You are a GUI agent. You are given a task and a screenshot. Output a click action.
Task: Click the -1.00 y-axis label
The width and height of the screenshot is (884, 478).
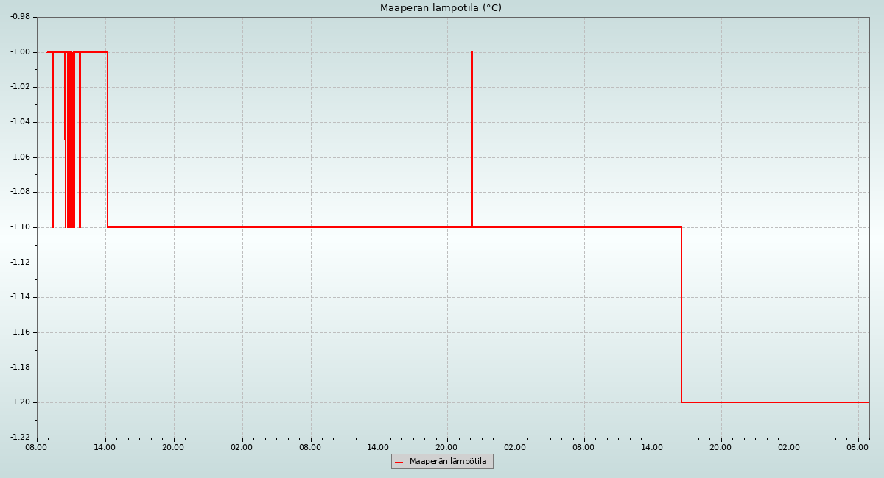(20, 51)
